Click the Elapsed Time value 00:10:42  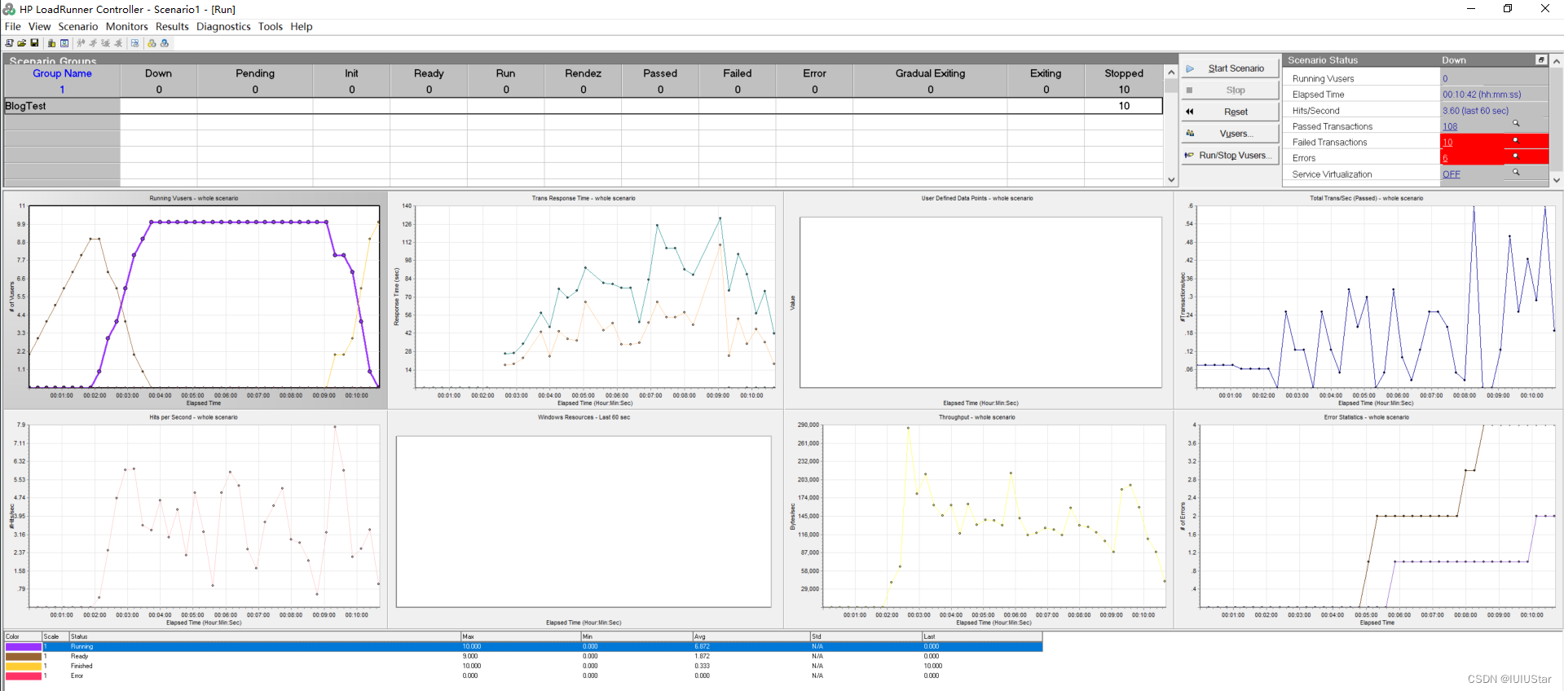point(1482,95)
